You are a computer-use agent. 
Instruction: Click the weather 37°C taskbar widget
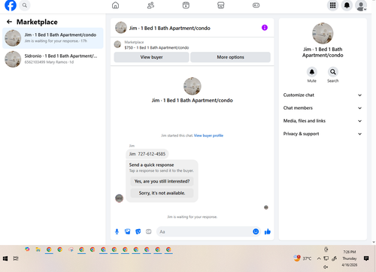pos(302,258)
